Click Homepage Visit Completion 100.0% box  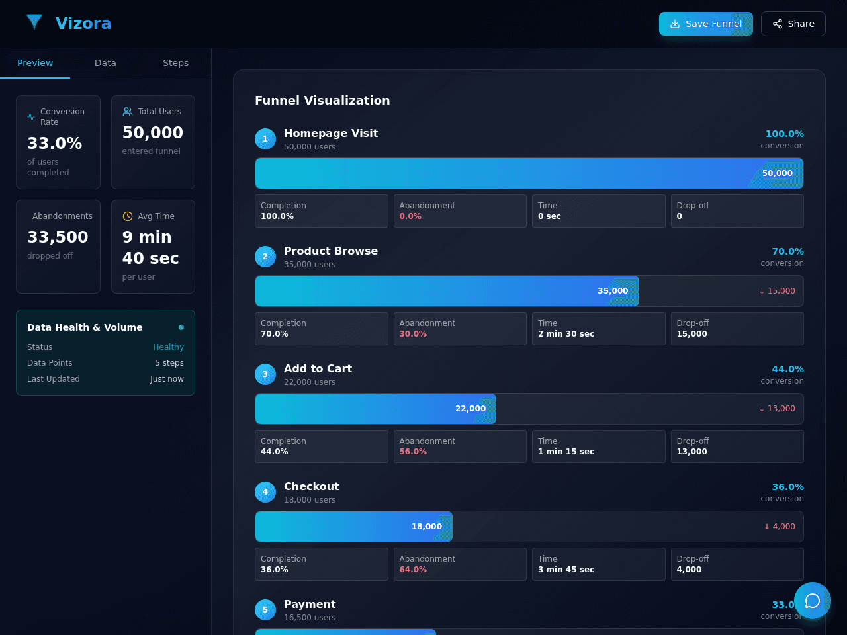322,211
